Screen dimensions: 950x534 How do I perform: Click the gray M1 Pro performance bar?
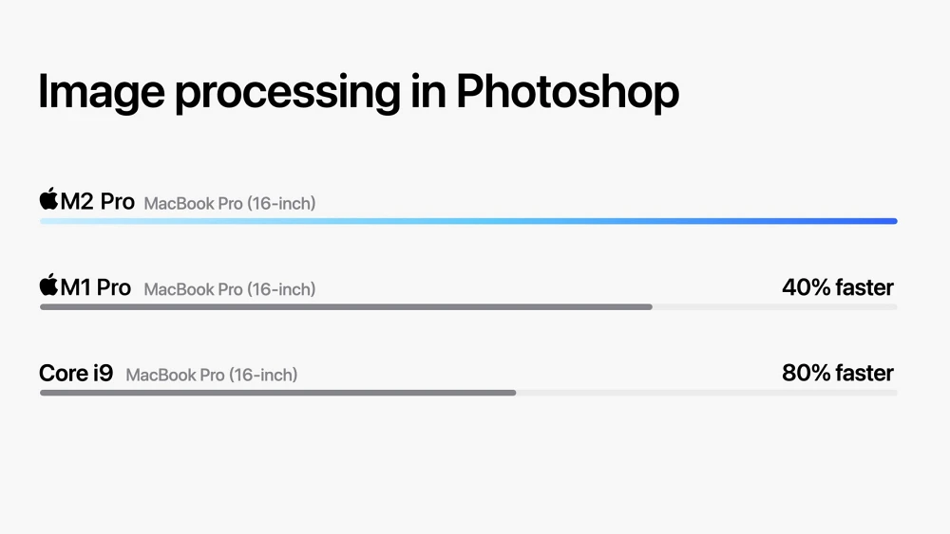[346, 307]
